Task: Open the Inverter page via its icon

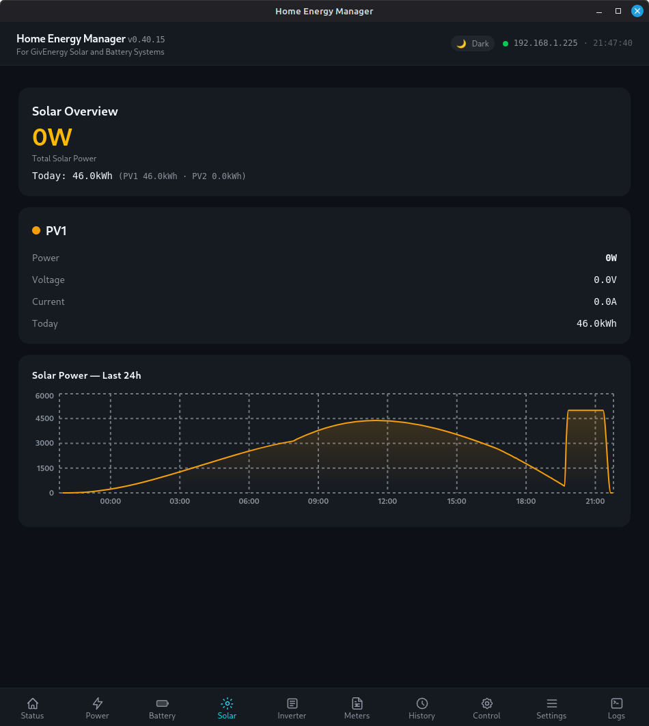Action: tap(292, 703)
